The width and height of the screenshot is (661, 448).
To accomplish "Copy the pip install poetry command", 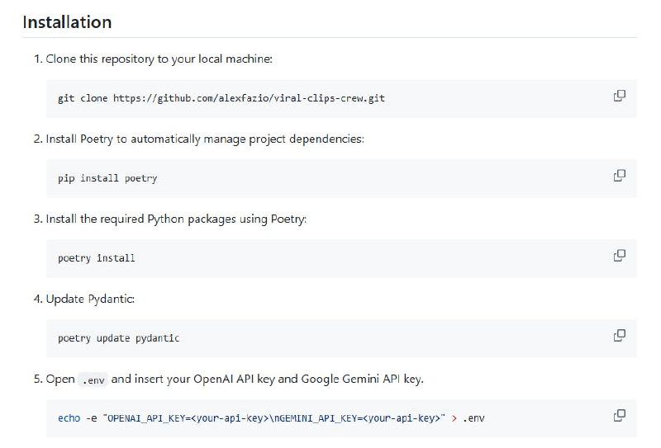I will 619,176.
